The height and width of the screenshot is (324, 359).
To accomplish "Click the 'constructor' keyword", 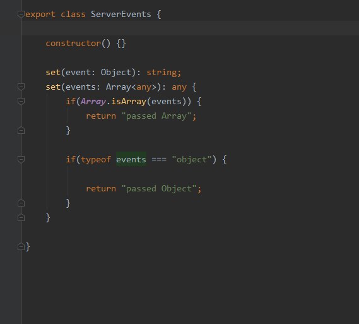I will [x=73, y=44].
